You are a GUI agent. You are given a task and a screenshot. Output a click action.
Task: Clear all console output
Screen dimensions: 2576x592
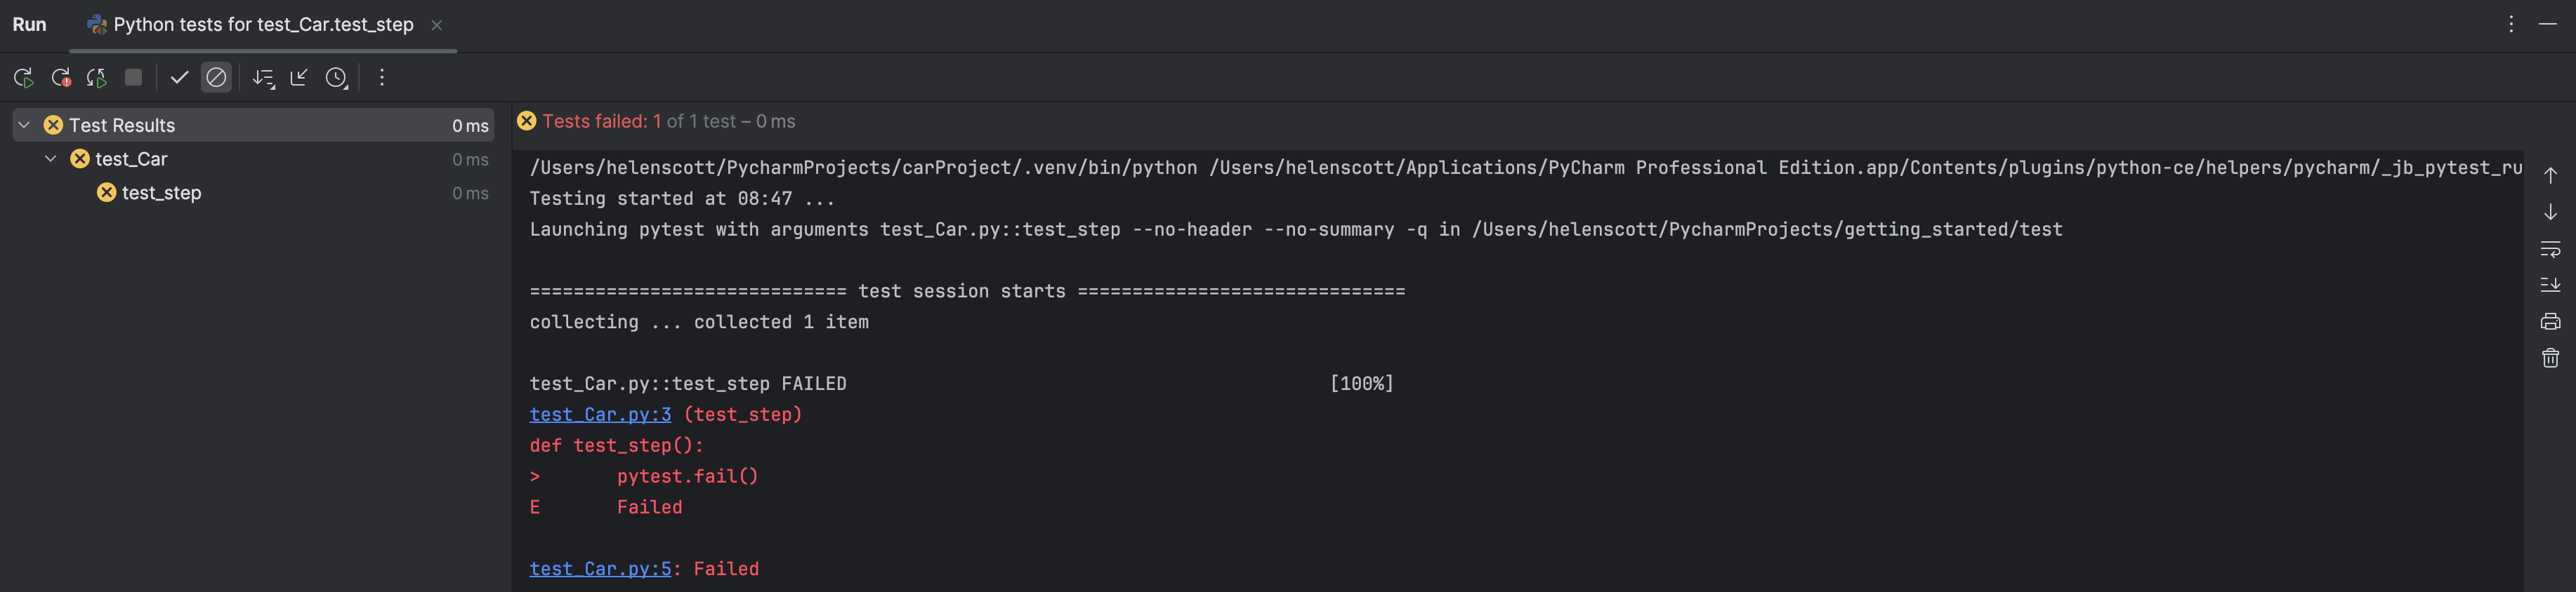(2550, 358)
